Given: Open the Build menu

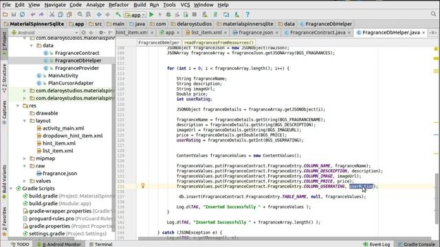Looking at the screenshot, I should 140,5.
